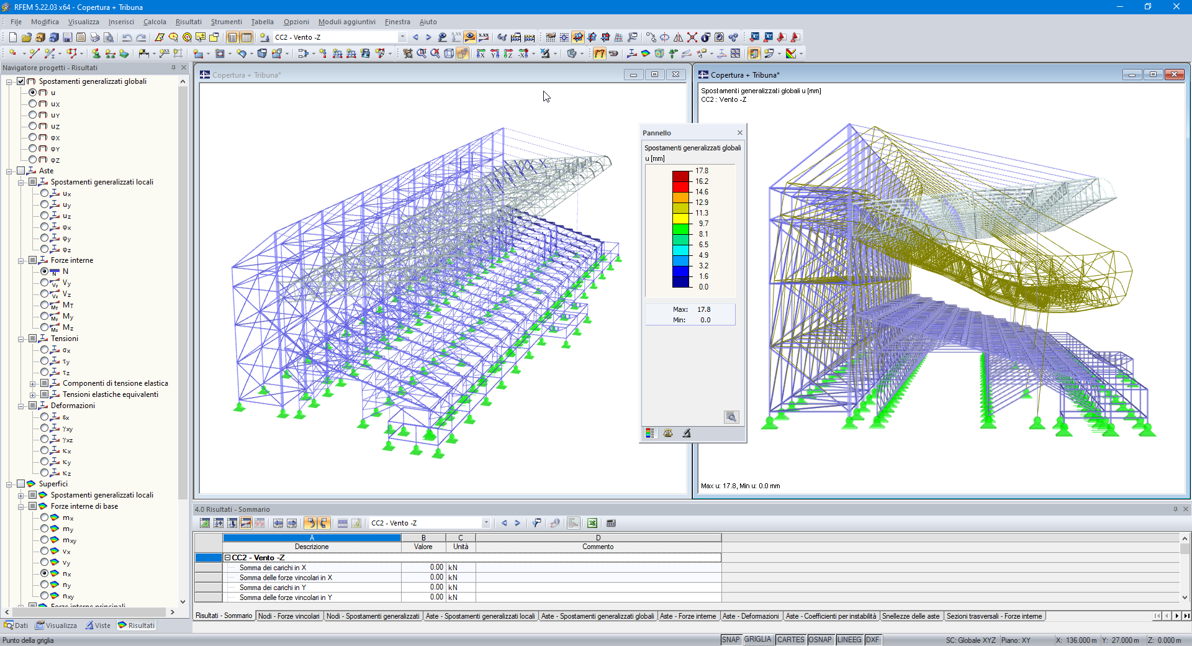The image size is (1192, 646).
Task: Click the red 17.8 legend color swatch
Action: (x=681, y=176)
